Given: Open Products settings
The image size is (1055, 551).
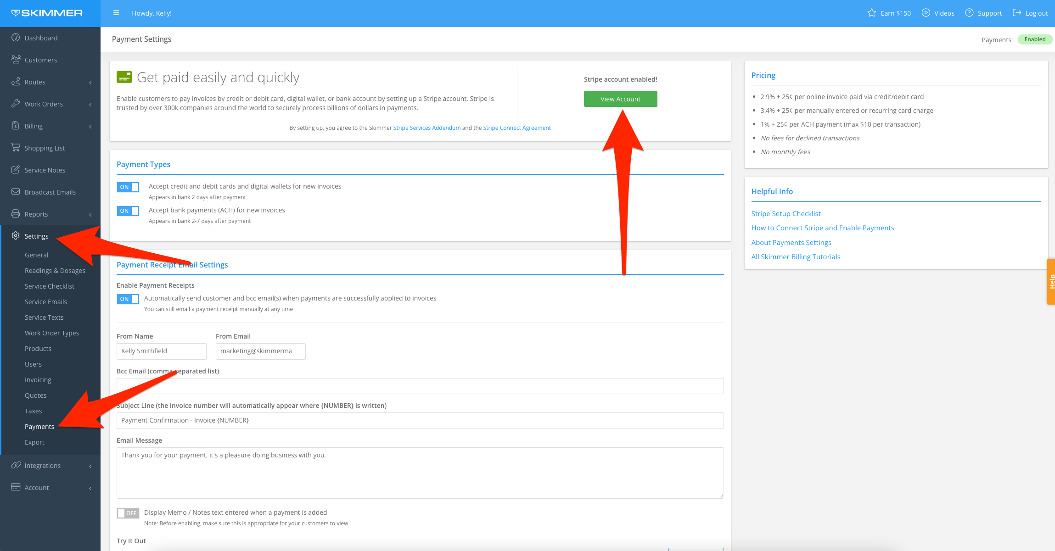Looking at the screenshot, I should tap(38, 349).
